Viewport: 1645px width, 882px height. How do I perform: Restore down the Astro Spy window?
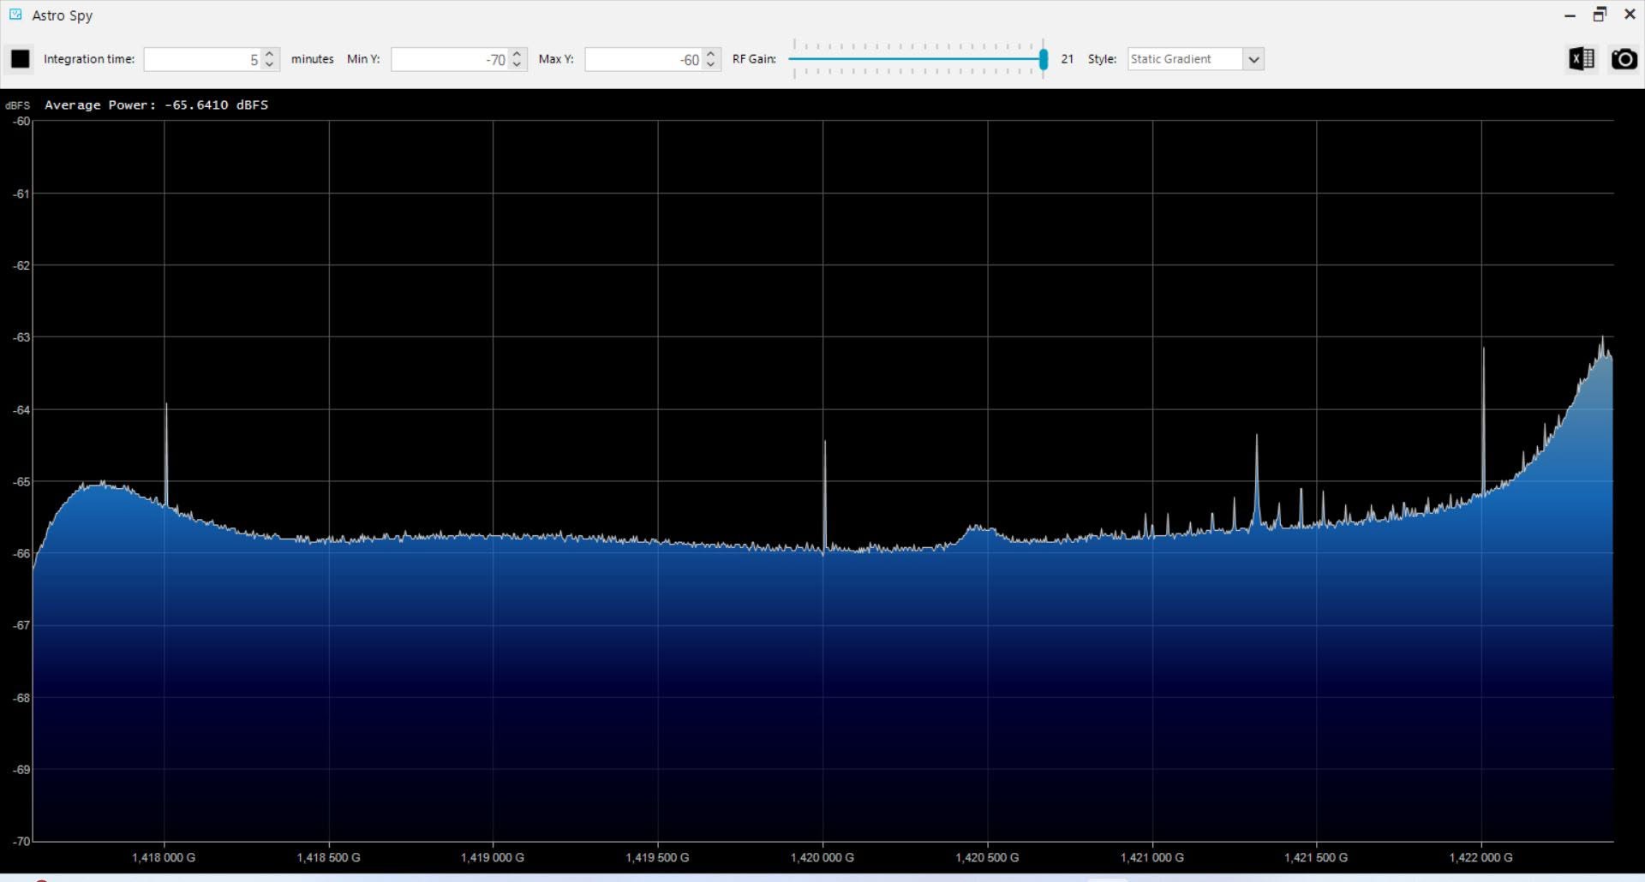tap(1600, 15)
